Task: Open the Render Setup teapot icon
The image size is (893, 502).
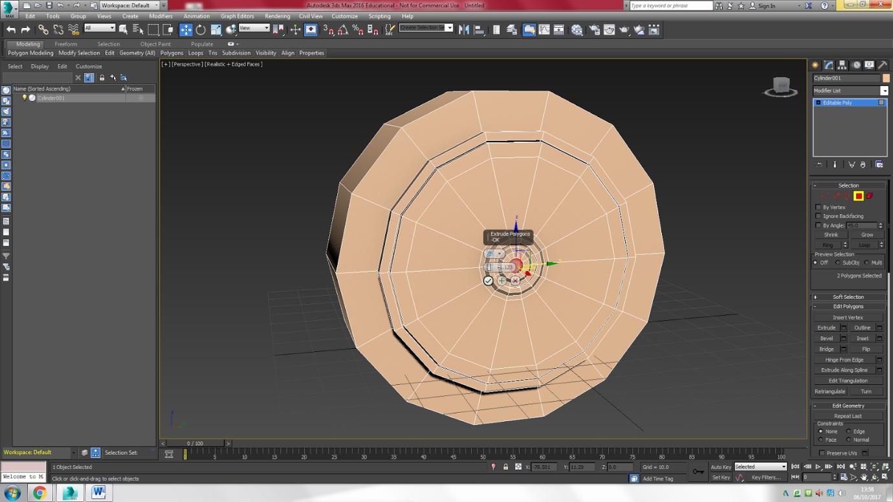Action: coord(593,30)
